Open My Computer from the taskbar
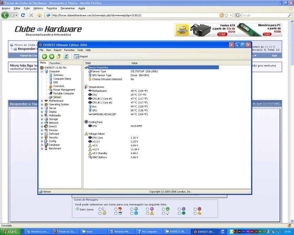294x235 pixels. click(149, 232)
